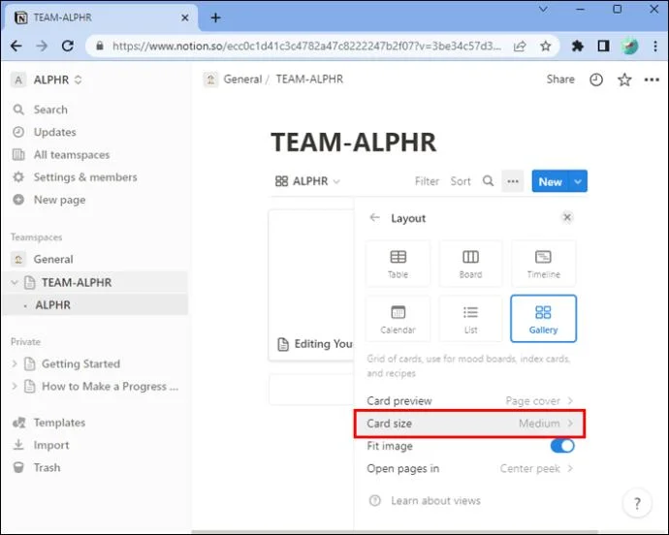This screenshot has width=669, height=535.
Task: Open the ALPHR view dropdown
Action: (307, 181)
